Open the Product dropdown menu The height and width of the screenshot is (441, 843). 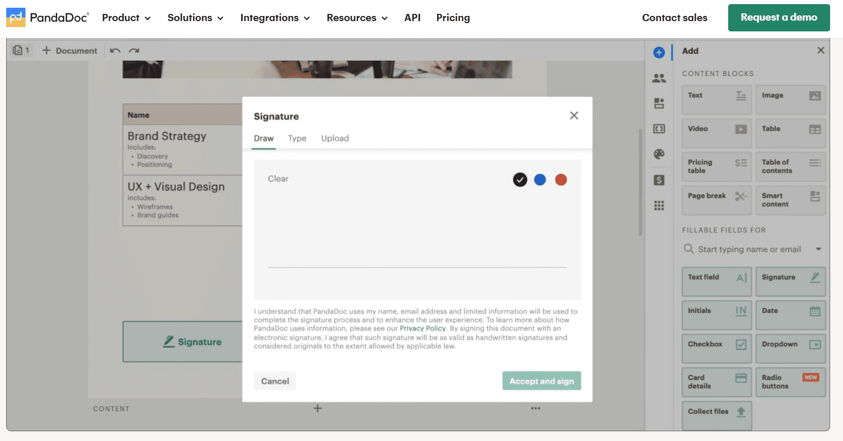tap(126, 17)
